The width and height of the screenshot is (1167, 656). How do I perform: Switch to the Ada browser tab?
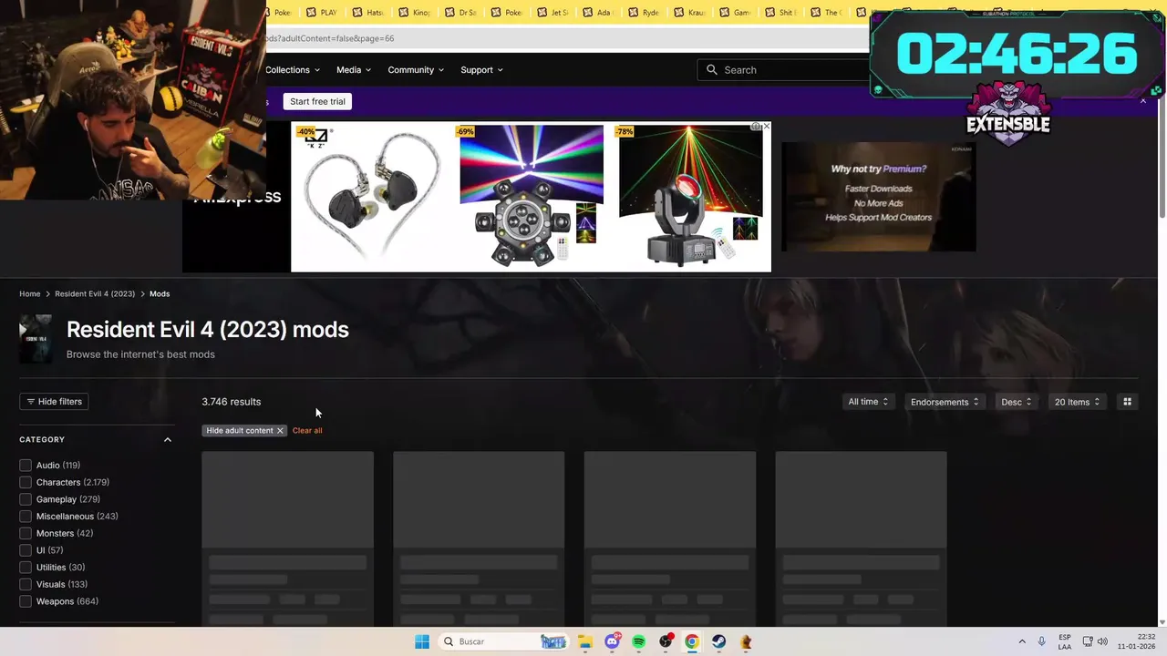(599, 13)
